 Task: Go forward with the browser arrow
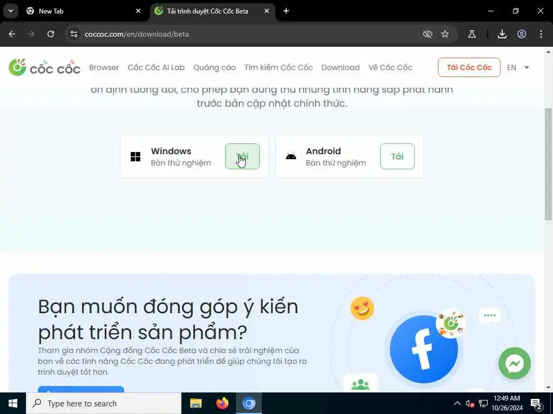31,34
